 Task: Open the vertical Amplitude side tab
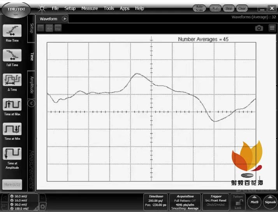click(32, 85)
